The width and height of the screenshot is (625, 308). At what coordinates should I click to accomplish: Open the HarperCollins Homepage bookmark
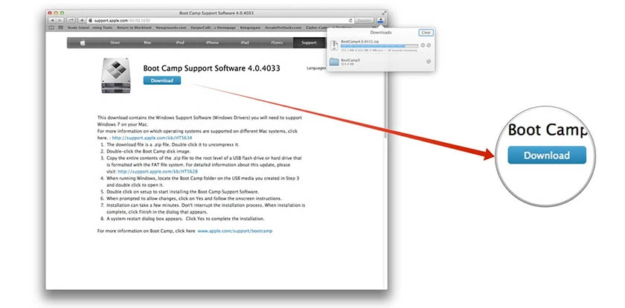coord(213,28)
